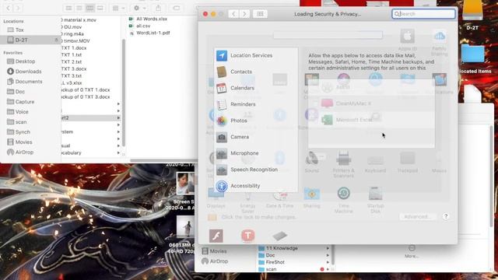Viewport: 498px width, 280px height.
Task: Open Documents in the Finder sidebar
Action: (24, 82)
